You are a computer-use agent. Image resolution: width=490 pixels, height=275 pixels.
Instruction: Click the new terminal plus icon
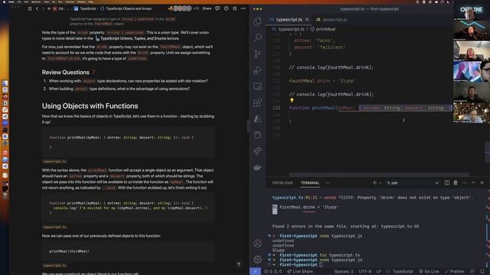point(374,183)
